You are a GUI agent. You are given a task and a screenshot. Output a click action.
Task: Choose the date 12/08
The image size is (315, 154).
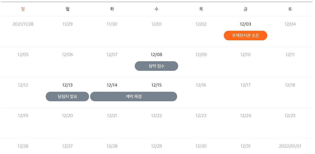click(156, 55)
